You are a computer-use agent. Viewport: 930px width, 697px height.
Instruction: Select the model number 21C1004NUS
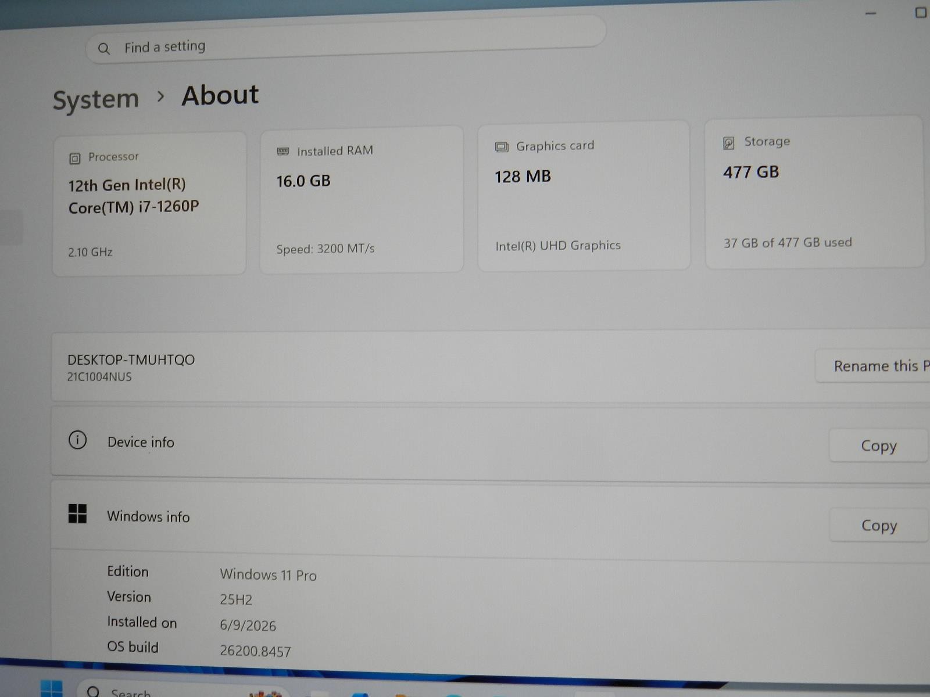coord(99,377)
